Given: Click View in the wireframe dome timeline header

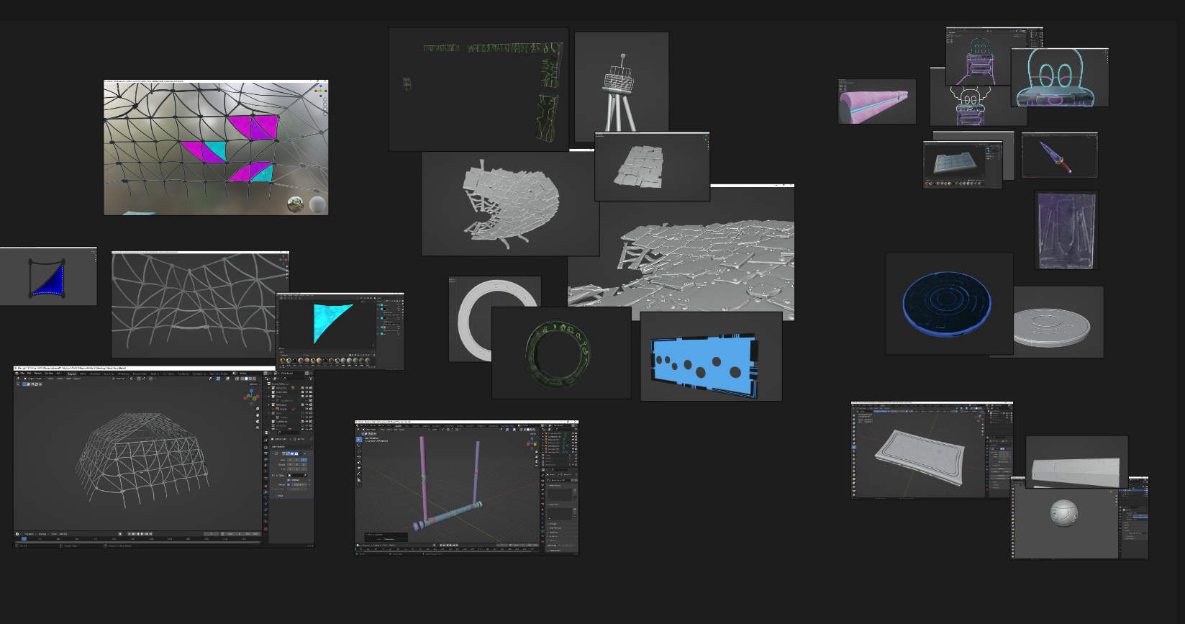Looking at the screenshot, I should [54, 534].
